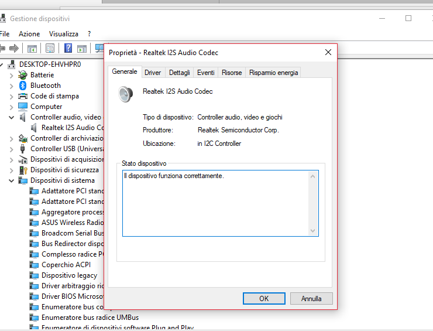Click the icon beside Dispositivo legacy
This screenshot has height=331, width=433.
click(x=34, y=275)
